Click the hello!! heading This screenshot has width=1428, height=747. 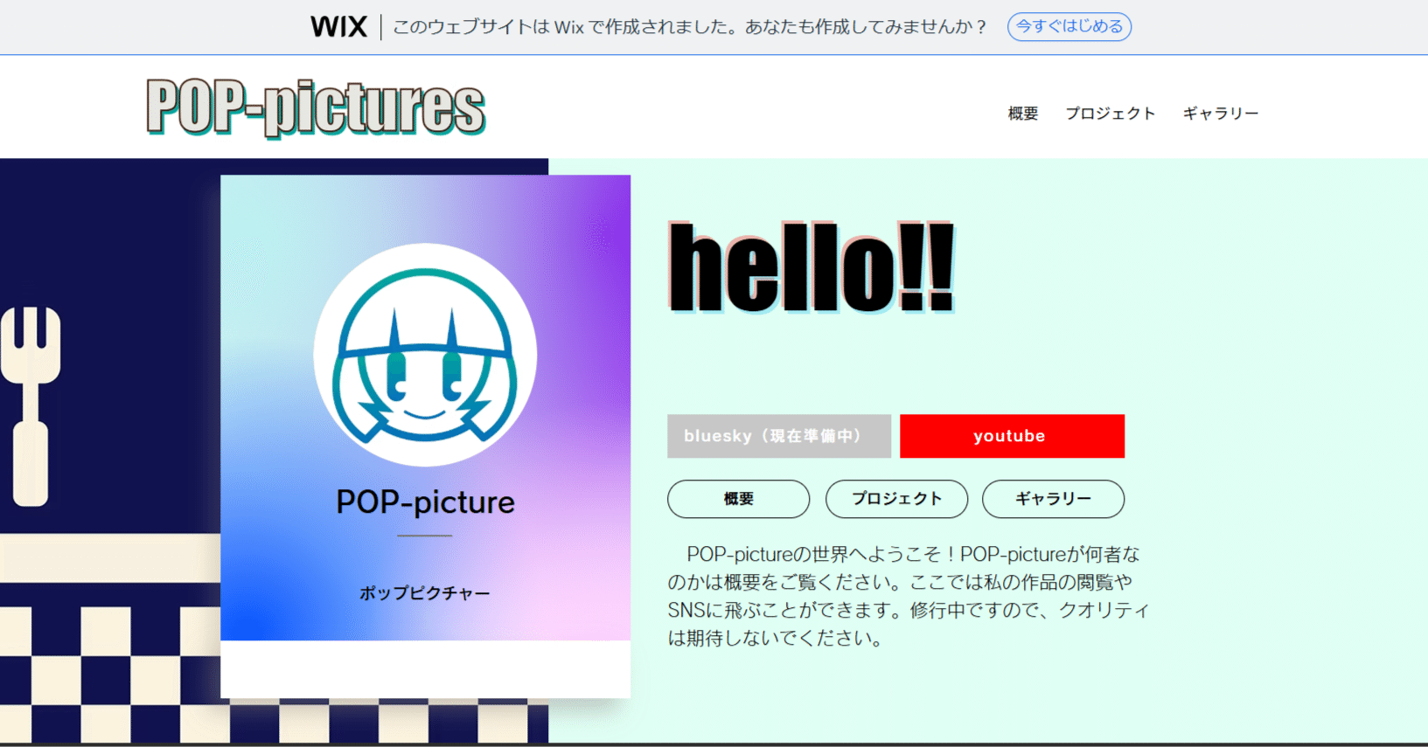812,267
